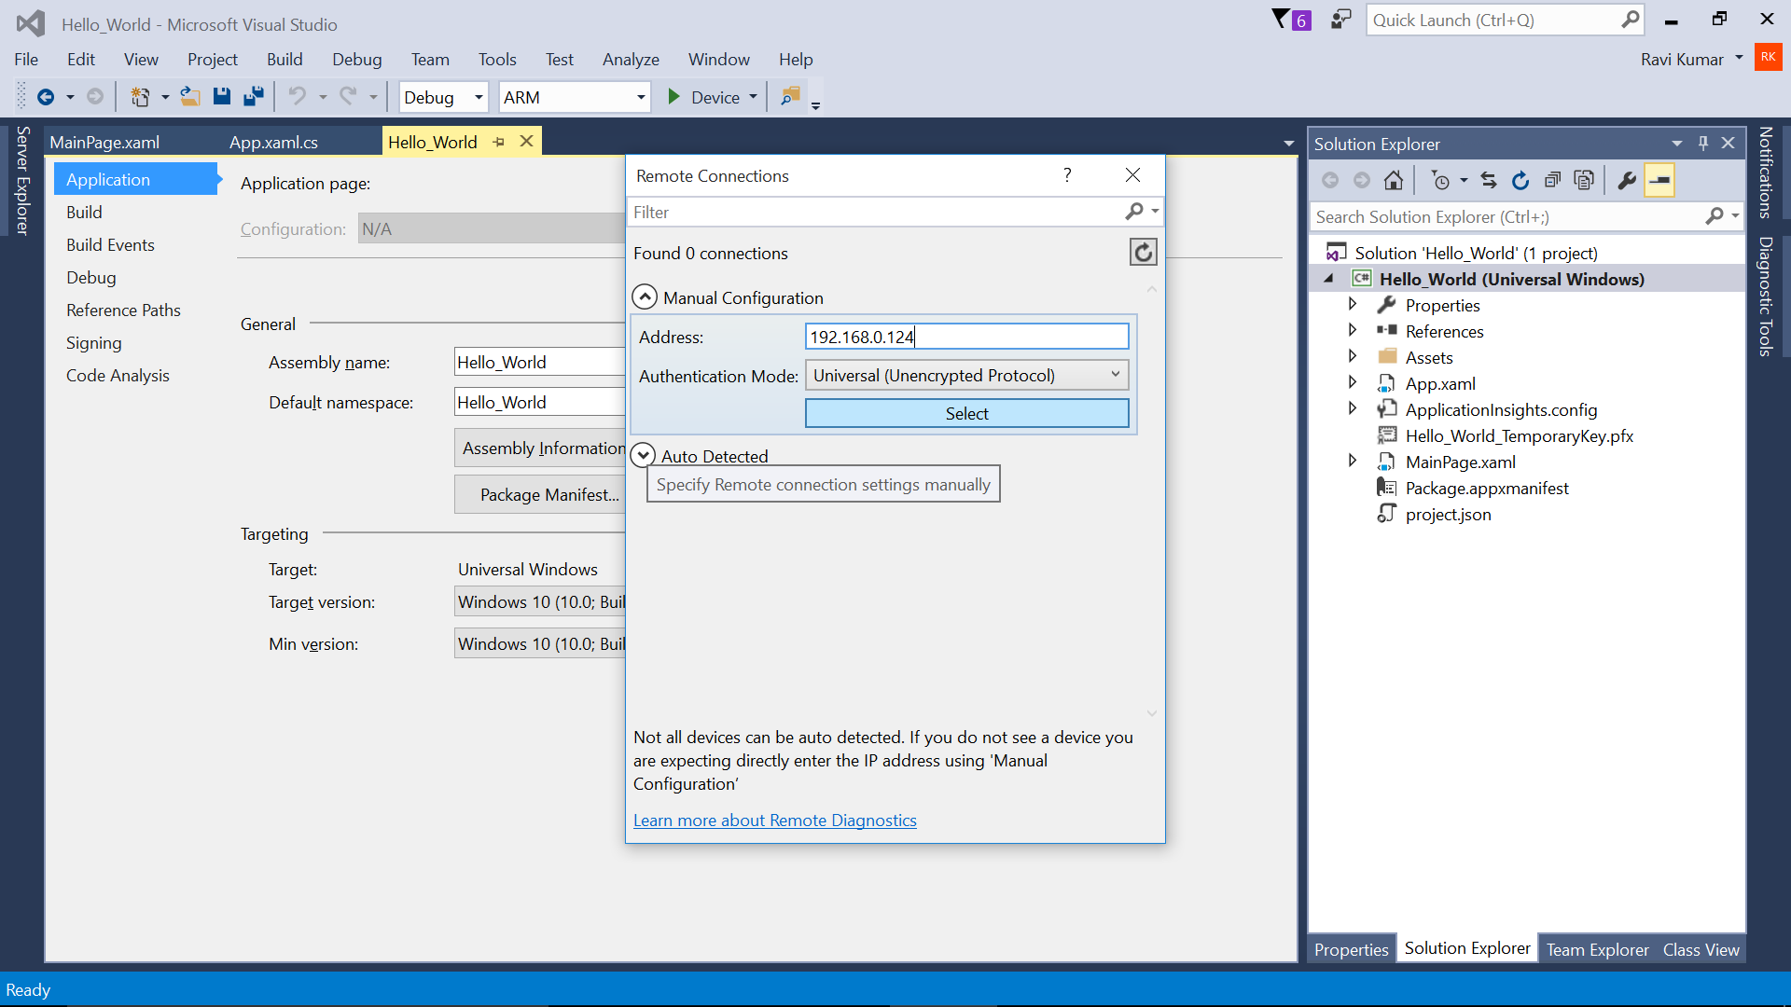Refresh the Solution Explorer
Screen dimensions: 1791x1007
click(x=1520, y=181)
